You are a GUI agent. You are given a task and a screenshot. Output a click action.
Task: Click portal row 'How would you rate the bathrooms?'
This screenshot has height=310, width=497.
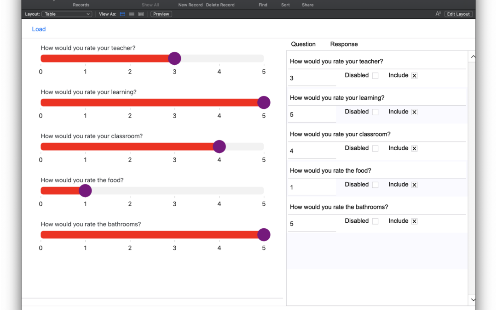[x=377, y=207]
